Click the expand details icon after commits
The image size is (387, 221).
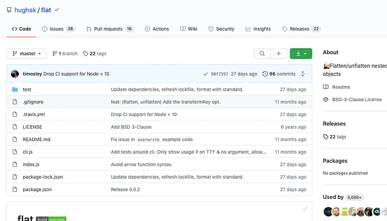303,73
